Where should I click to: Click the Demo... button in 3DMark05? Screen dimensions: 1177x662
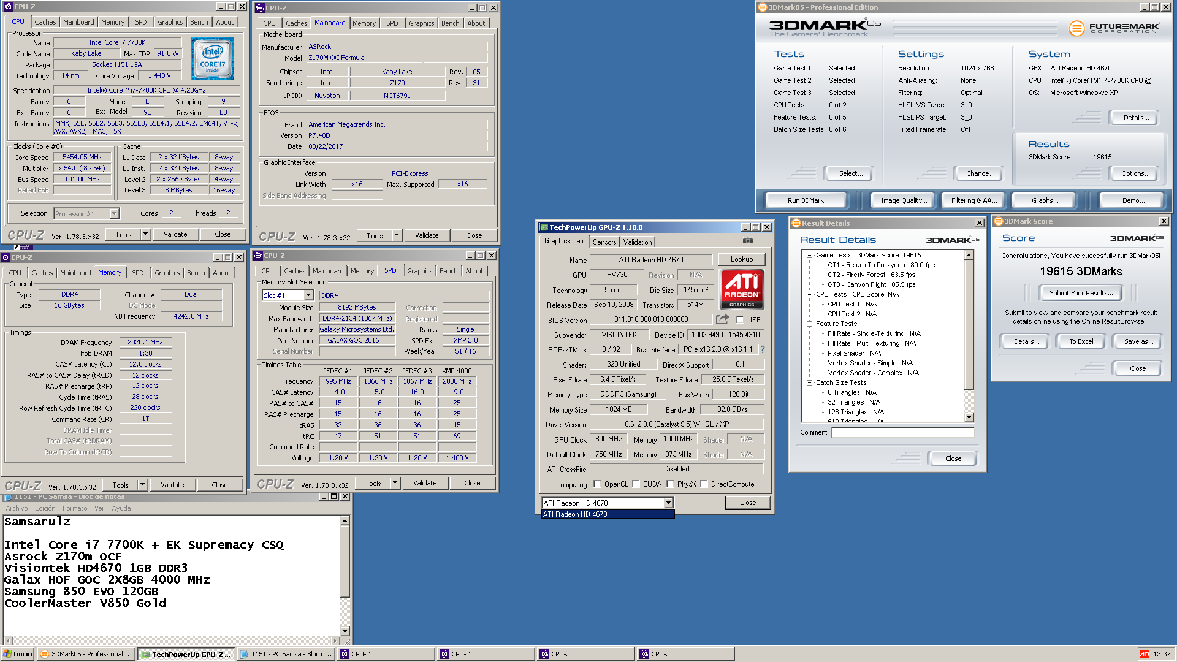1133,200
